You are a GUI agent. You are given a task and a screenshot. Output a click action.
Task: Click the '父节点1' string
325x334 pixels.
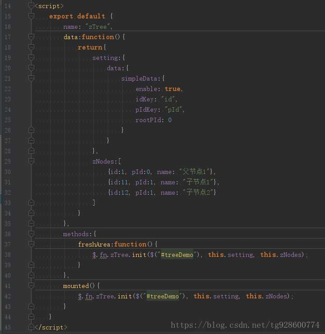pyautogui.click(x=194, y=172)
